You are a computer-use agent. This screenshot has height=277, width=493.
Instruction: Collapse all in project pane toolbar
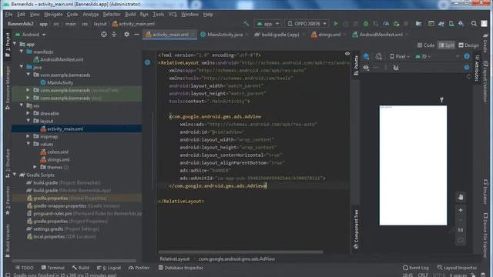[x=114, y=35]
